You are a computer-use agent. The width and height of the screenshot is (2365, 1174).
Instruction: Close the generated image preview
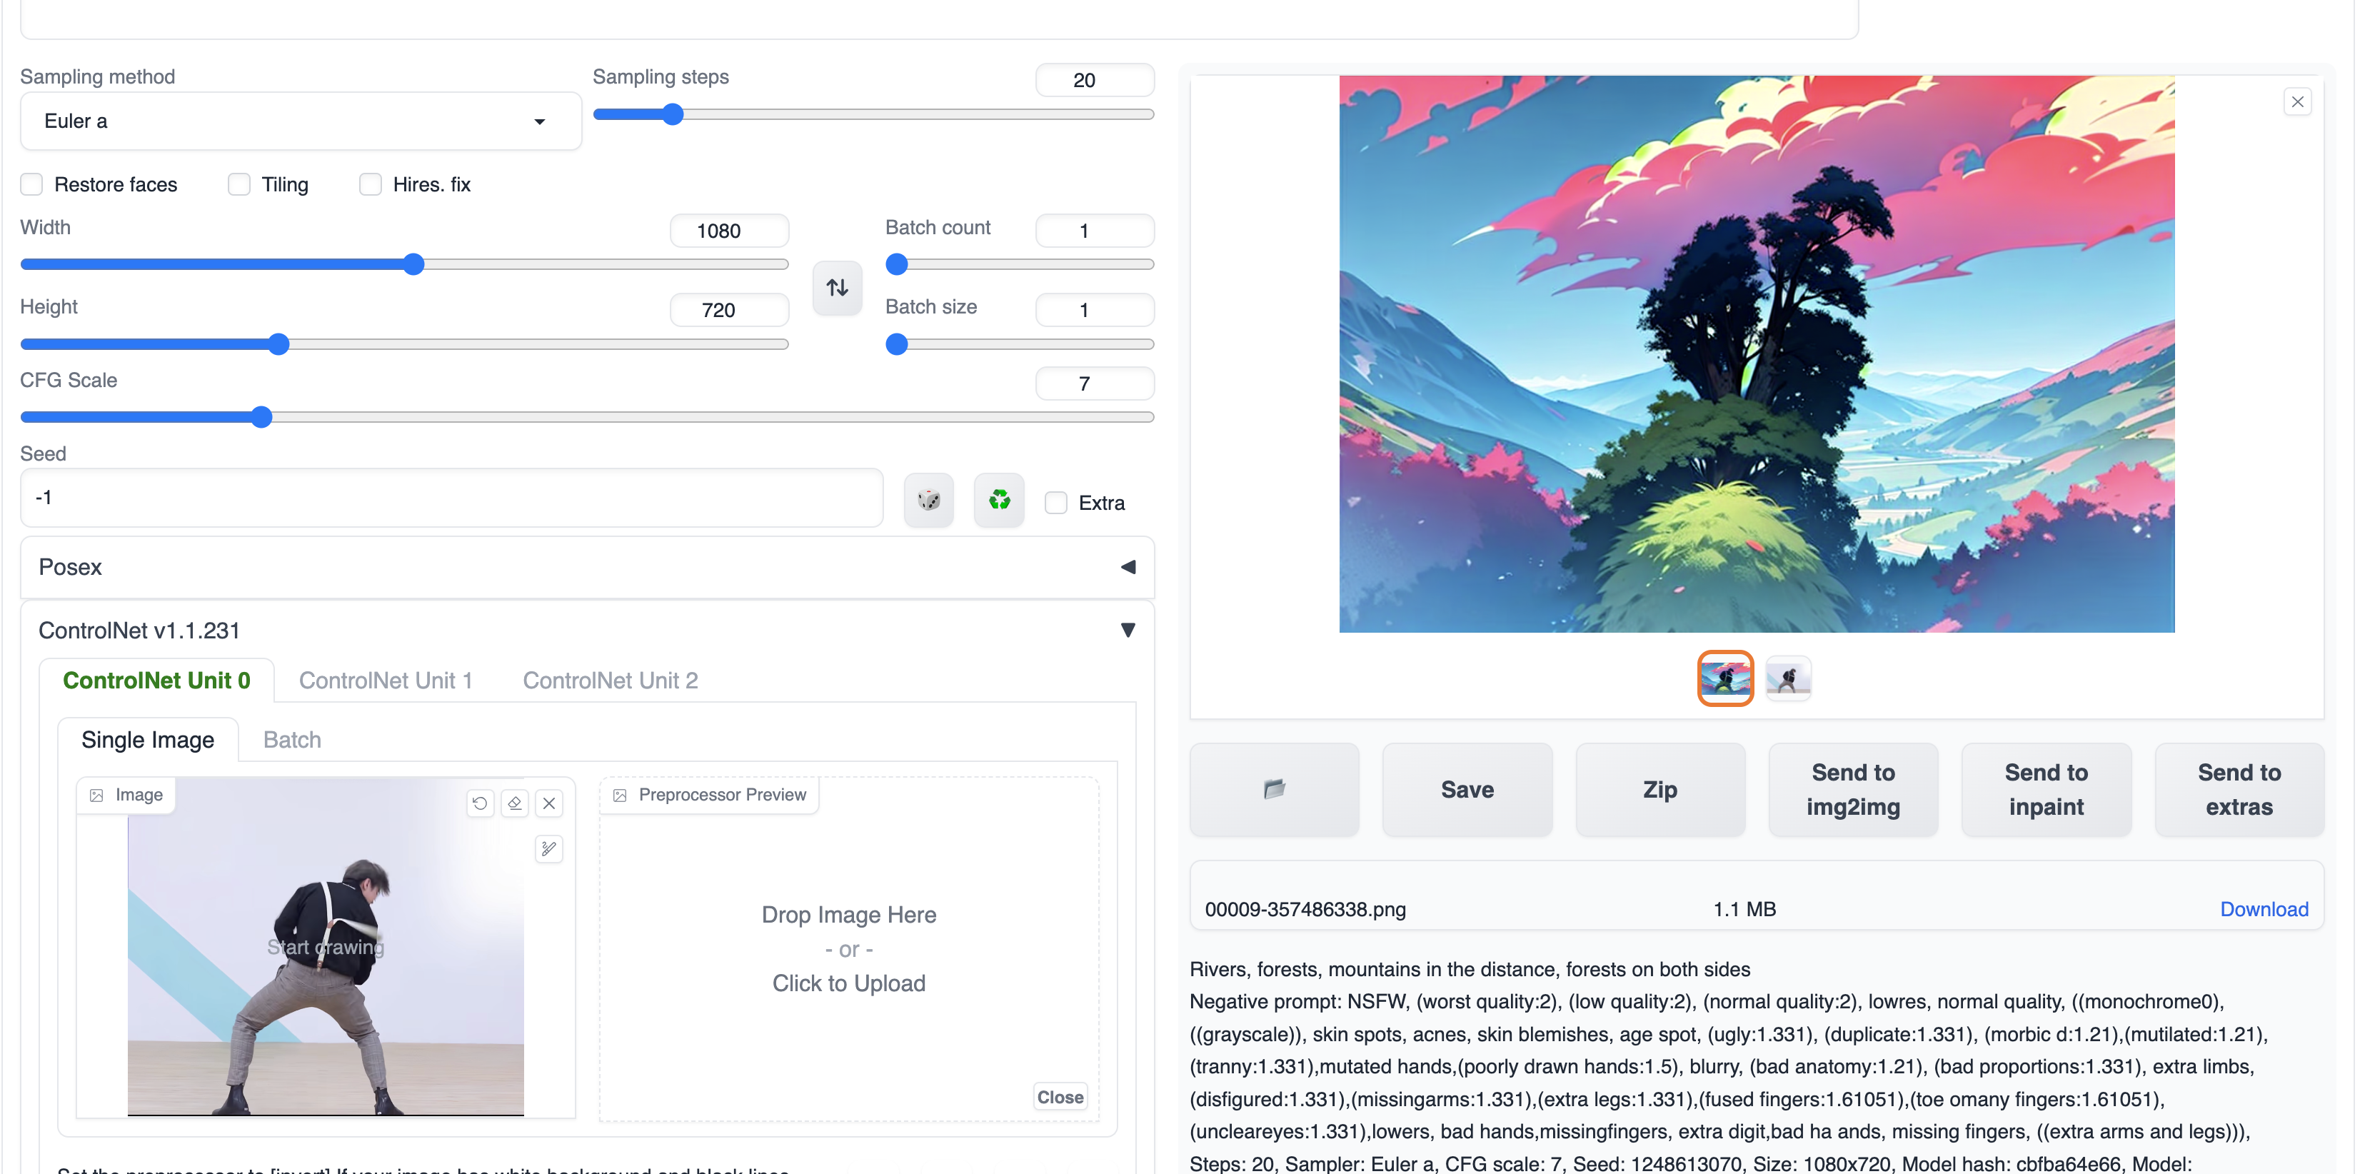[x=2297, y=102]
